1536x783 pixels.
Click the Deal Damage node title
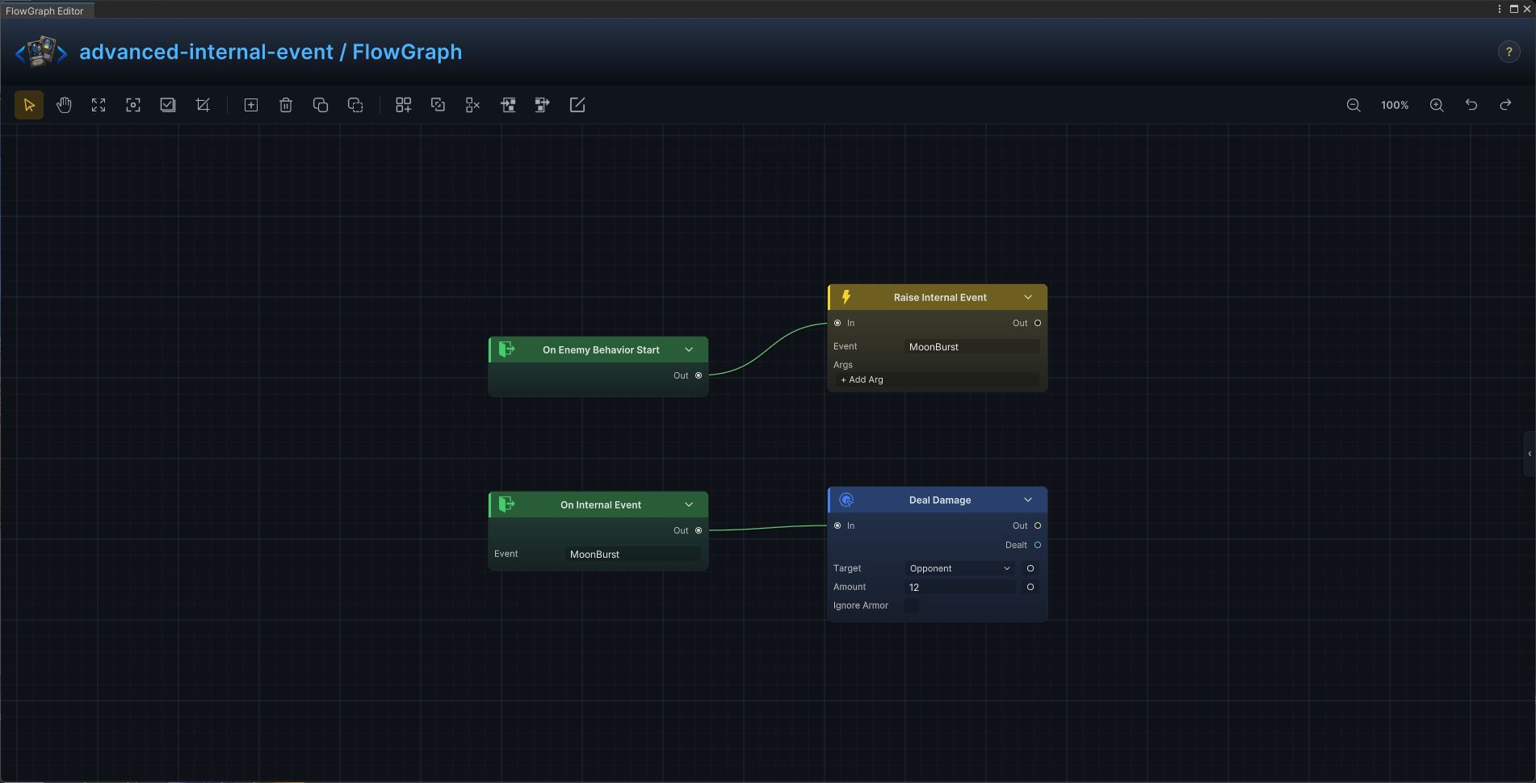click(940, 500)
